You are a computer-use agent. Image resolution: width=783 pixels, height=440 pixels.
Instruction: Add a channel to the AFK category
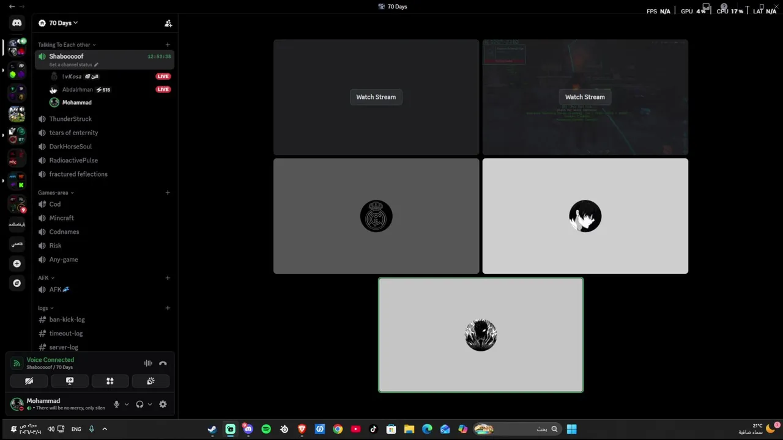pyautogui.click(x=168, y=277)
